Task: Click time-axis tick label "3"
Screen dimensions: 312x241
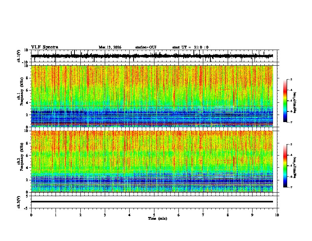Action: pyautogui.click(x=105, y=215)
